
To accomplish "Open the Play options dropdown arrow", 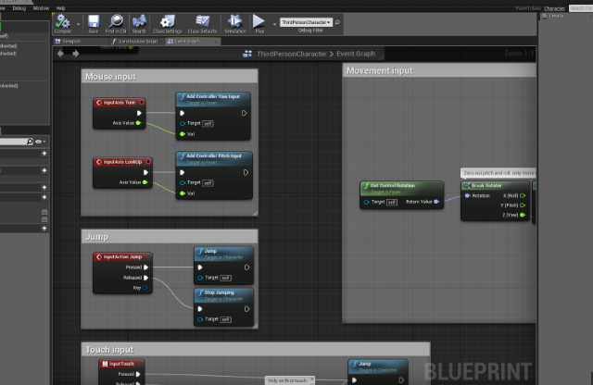I will coord(274,24).
